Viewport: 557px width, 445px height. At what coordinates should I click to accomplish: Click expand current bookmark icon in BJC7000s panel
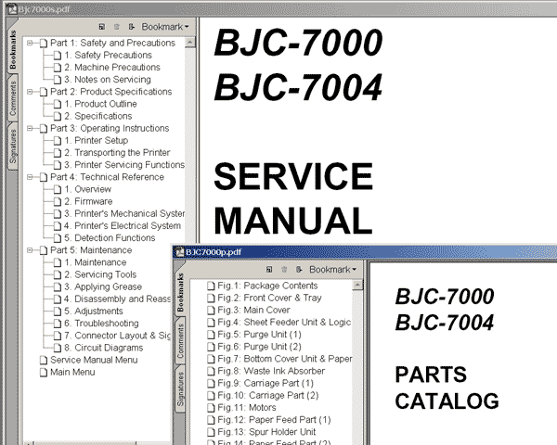pyautogui.click(x=132, y=27)
